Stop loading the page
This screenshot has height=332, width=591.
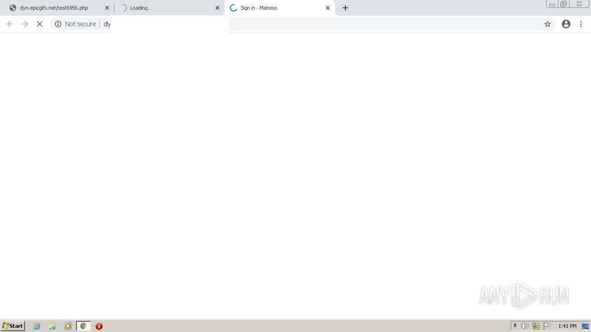pyautogui.click(x=40, y=24)
